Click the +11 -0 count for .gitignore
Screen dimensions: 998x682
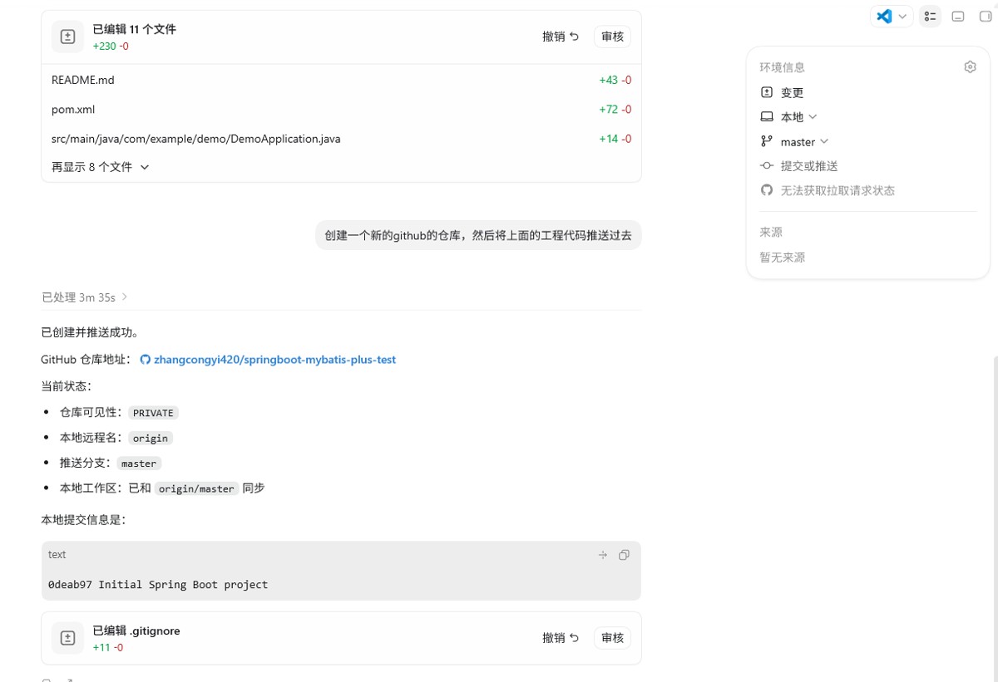coord(107,648)
